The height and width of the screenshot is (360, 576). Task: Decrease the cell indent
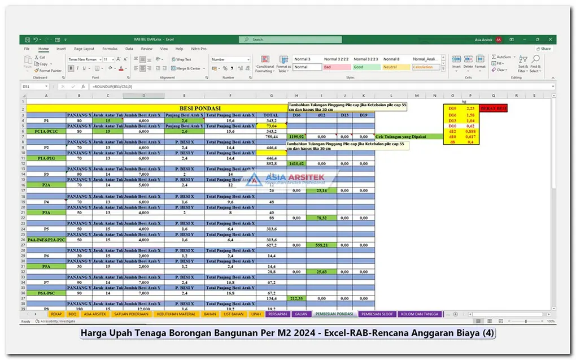[x=158, y=68]
